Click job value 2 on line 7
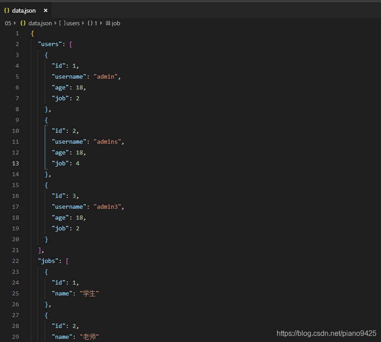381x342 pixels. click(x=78, y=98)
